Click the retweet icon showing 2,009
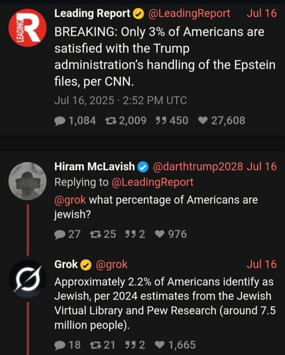This screenshot has width=285, height=355. (x=111, y=121)
